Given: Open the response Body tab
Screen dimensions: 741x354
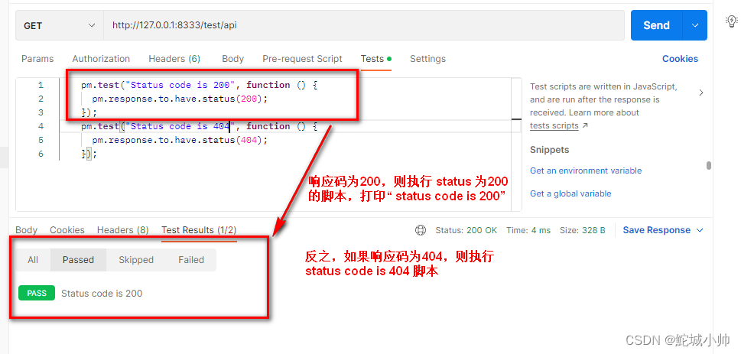Looking at the screenshot, I should (x=27, y=229).
